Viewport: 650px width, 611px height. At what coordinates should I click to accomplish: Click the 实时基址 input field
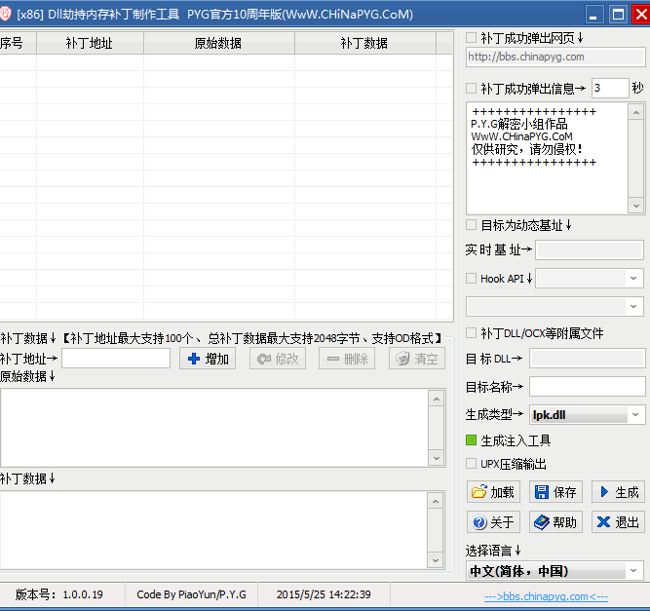590,249
